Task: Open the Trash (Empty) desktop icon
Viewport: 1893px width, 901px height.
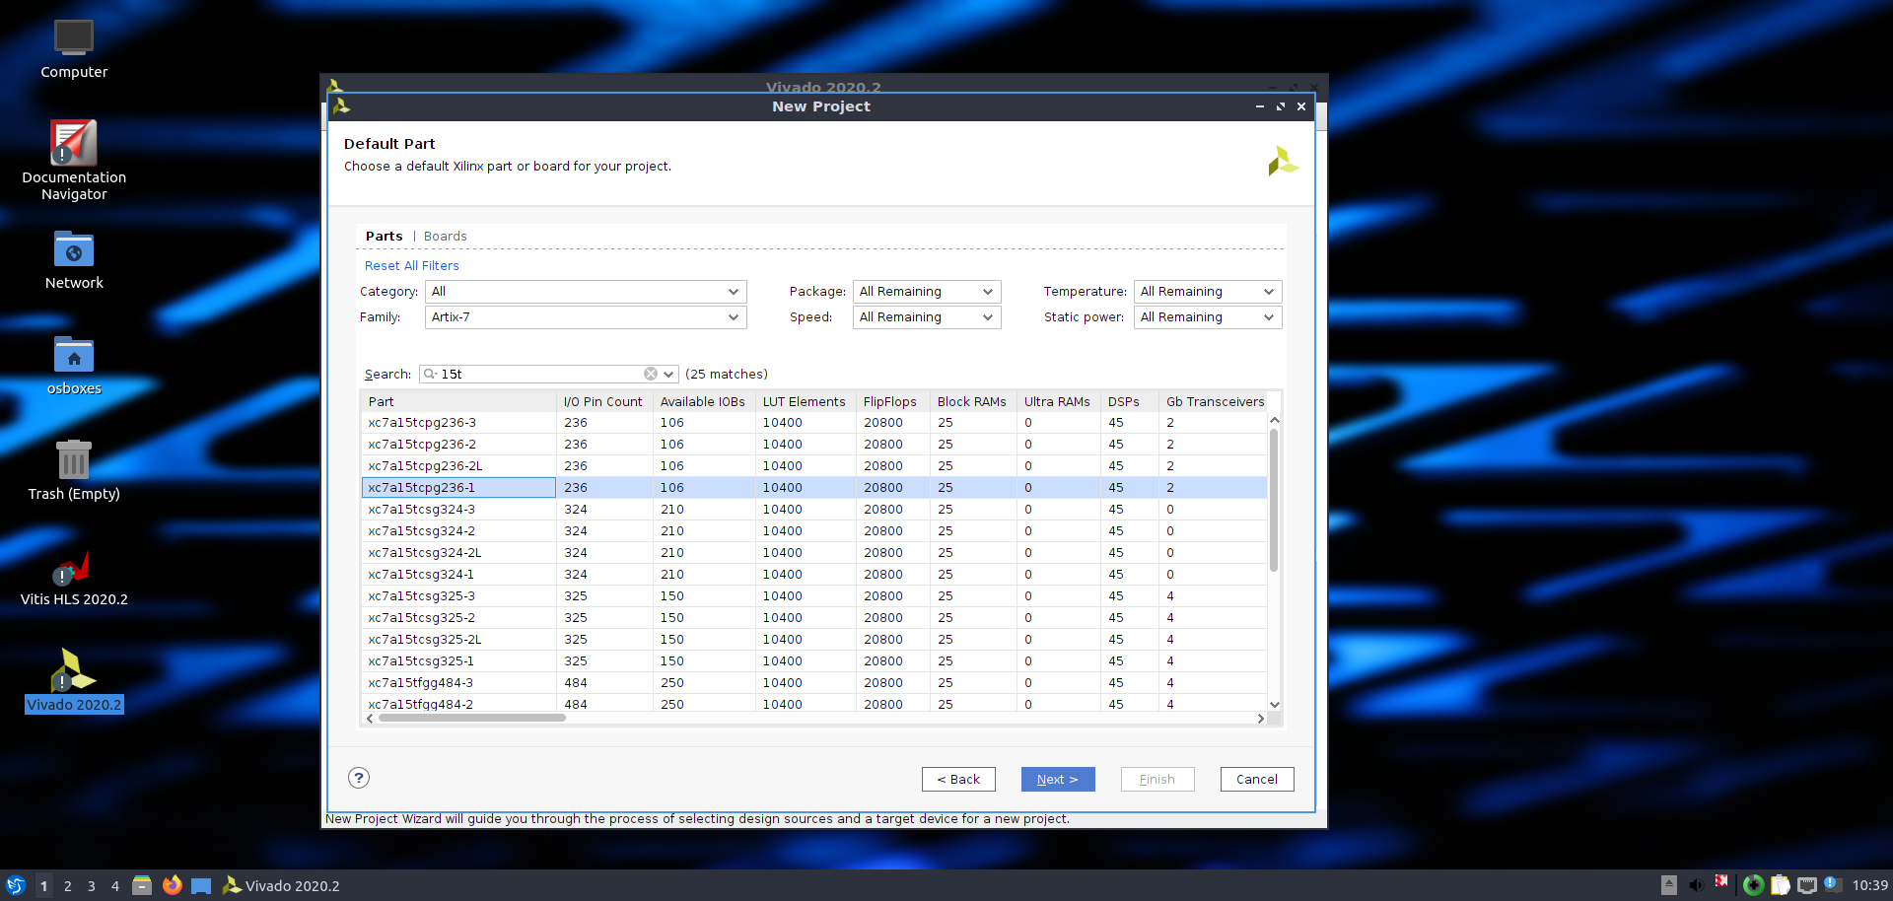Action: [74, 471]
